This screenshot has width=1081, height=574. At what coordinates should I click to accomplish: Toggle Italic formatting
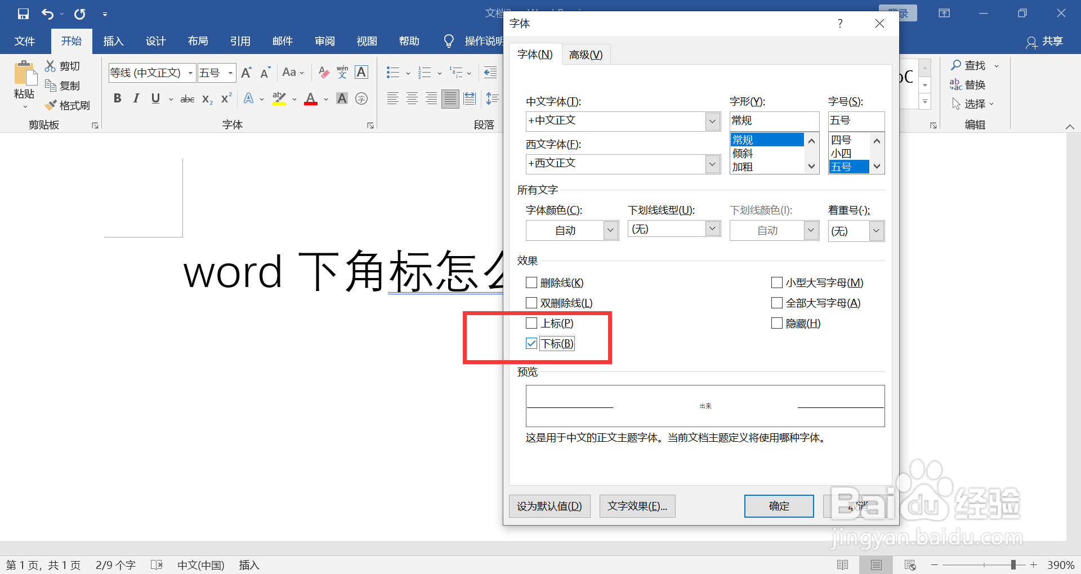coord(136,98)
